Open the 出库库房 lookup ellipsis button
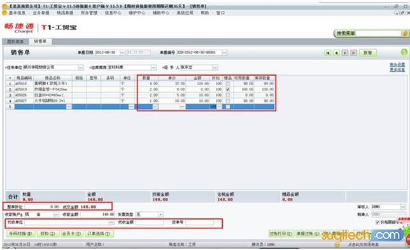The image size is (410, 250). pos(153,67)
